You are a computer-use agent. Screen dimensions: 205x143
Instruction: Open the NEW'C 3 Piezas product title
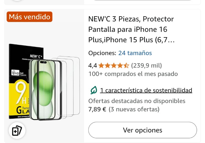132,29
